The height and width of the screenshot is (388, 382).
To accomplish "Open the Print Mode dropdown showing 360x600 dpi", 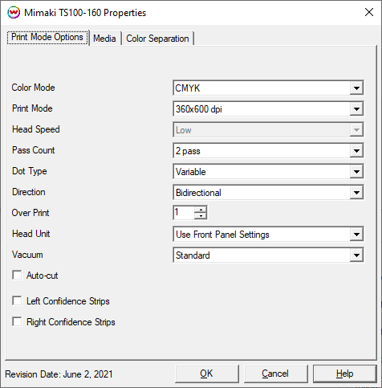I will (x=268, y=108).
